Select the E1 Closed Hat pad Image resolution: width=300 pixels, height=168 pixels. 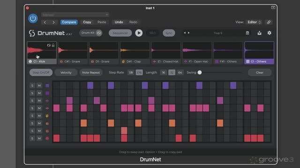(x=166, y=53)
